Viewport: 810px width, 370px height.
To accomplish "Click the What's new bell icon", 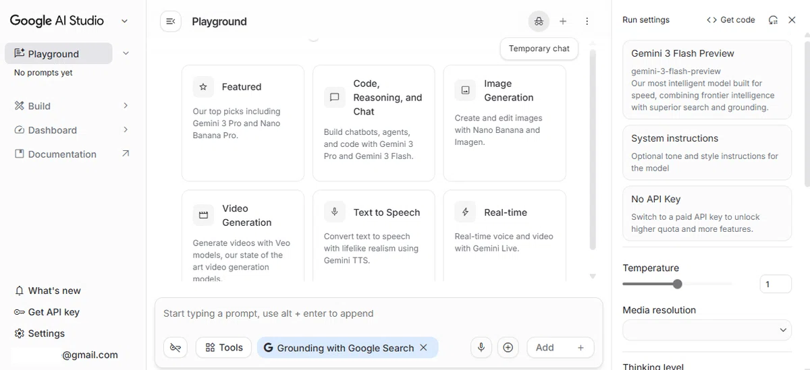I will click(20, 290).
